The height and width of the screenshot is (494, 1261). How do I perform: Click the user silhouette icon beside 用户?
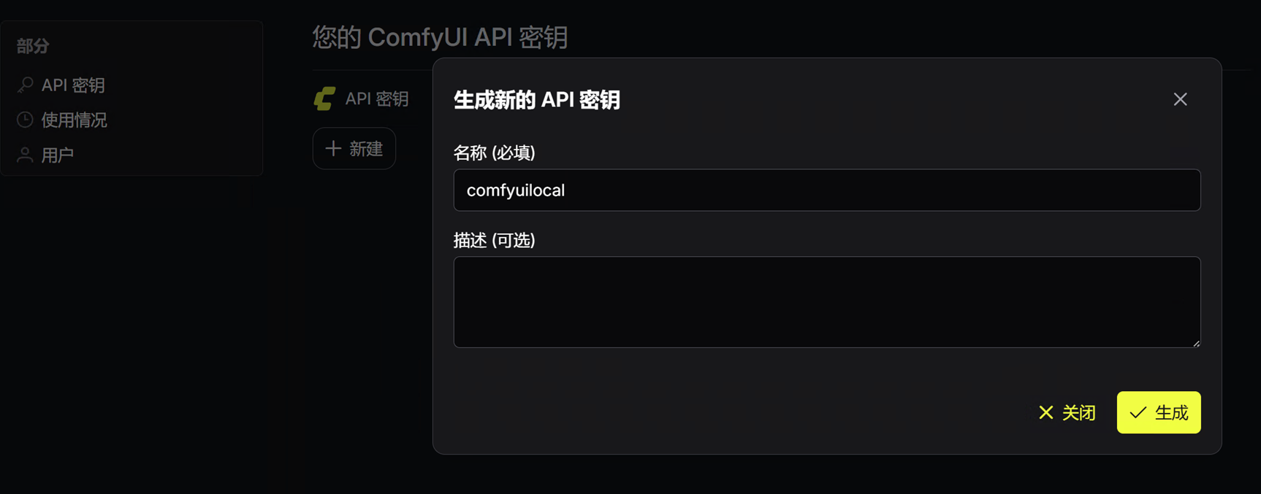click(25, 155)
